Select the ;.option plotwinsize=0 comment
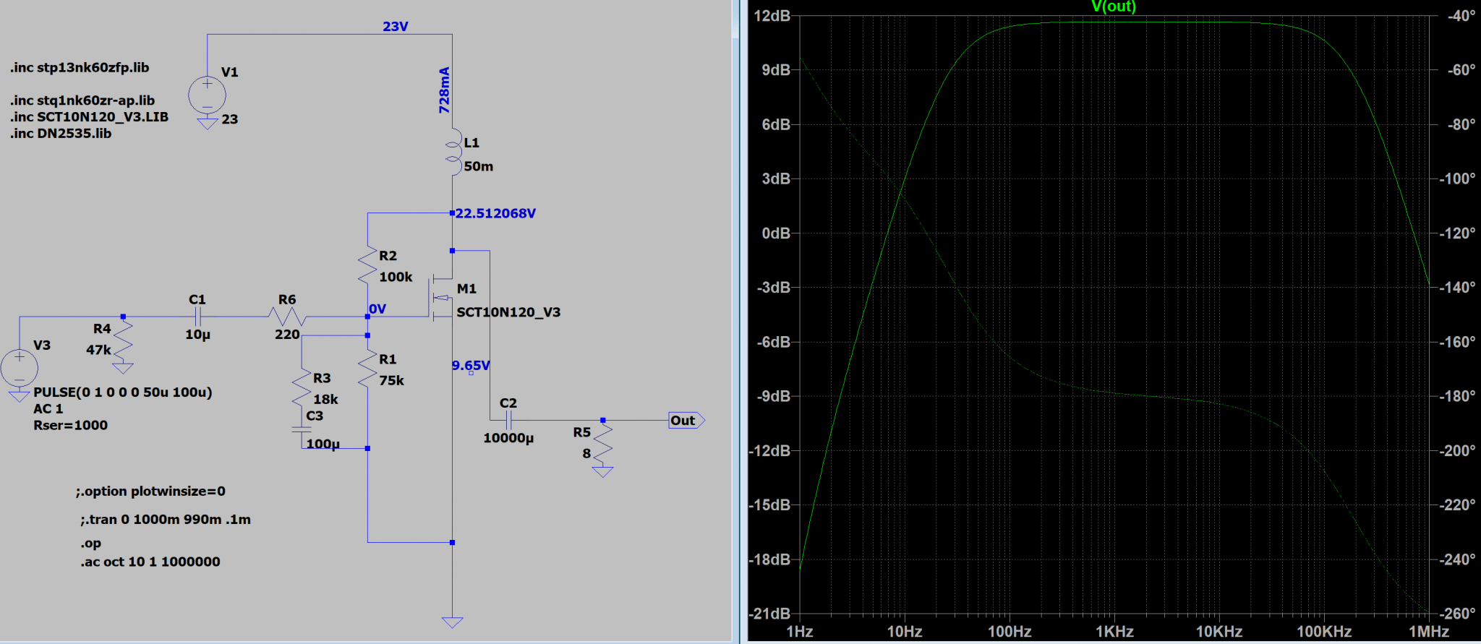 pyautogui.click(x=150, y=491)
